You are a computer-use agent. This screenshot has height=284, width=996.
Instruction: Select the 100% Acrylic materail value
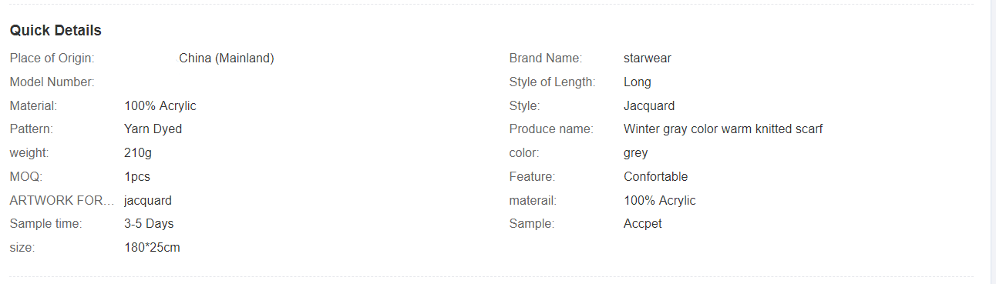[660, 201]
